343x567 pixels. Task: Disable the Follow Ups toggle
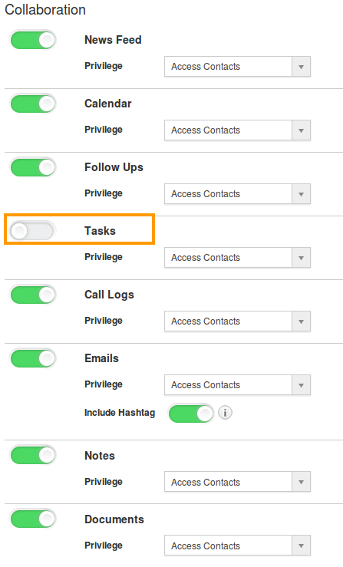pyautogui.click(x=33, y=167)
